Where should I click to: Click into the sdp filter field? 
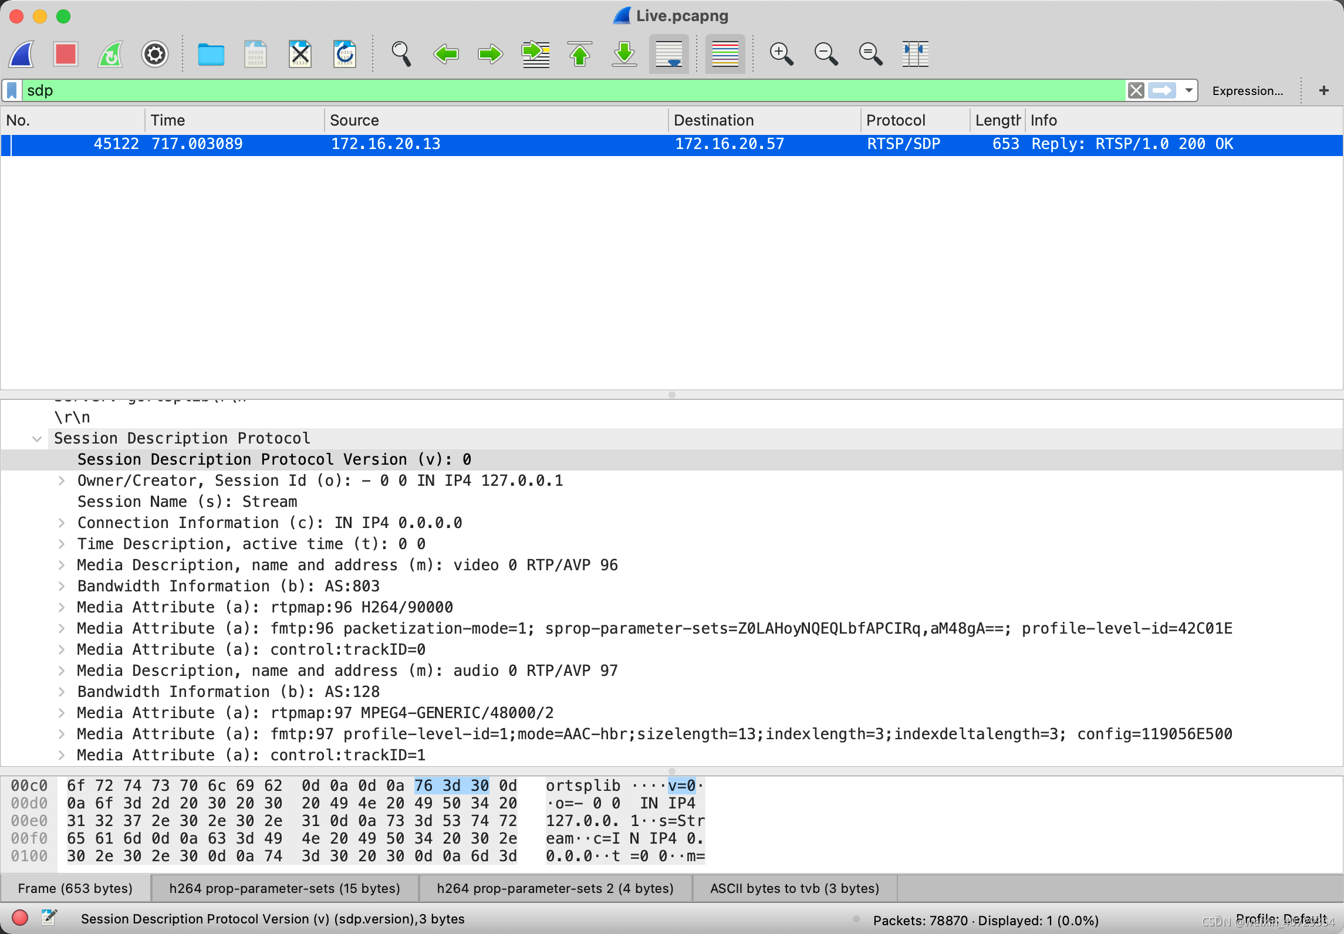click(x=573, y=91)
